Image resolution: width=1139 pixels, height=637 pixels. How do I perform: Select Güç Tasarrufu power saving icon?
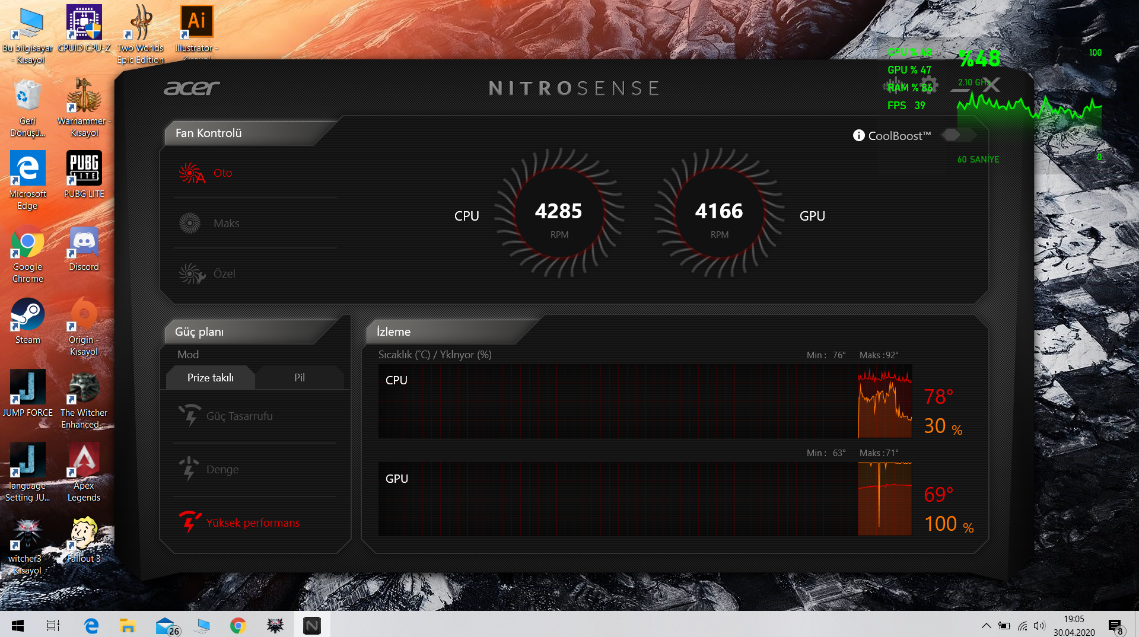coord(190,415)
